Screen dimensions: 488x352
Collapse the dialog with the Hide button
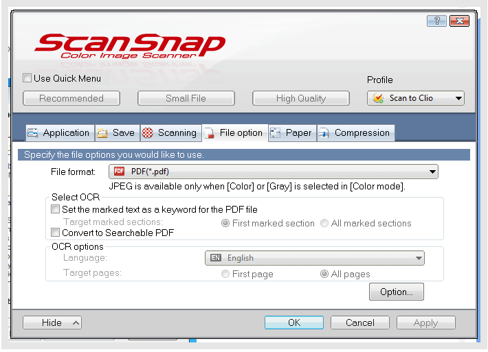tap(52, 322)
